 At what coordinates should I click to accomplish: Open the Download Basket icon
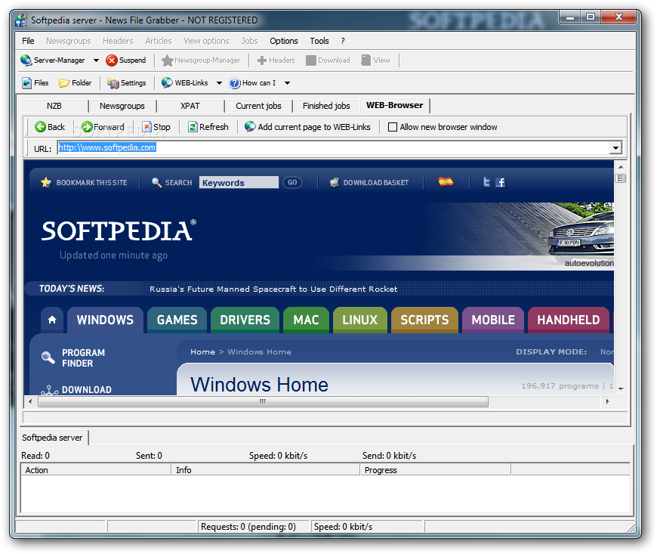[x=335, y=182]
